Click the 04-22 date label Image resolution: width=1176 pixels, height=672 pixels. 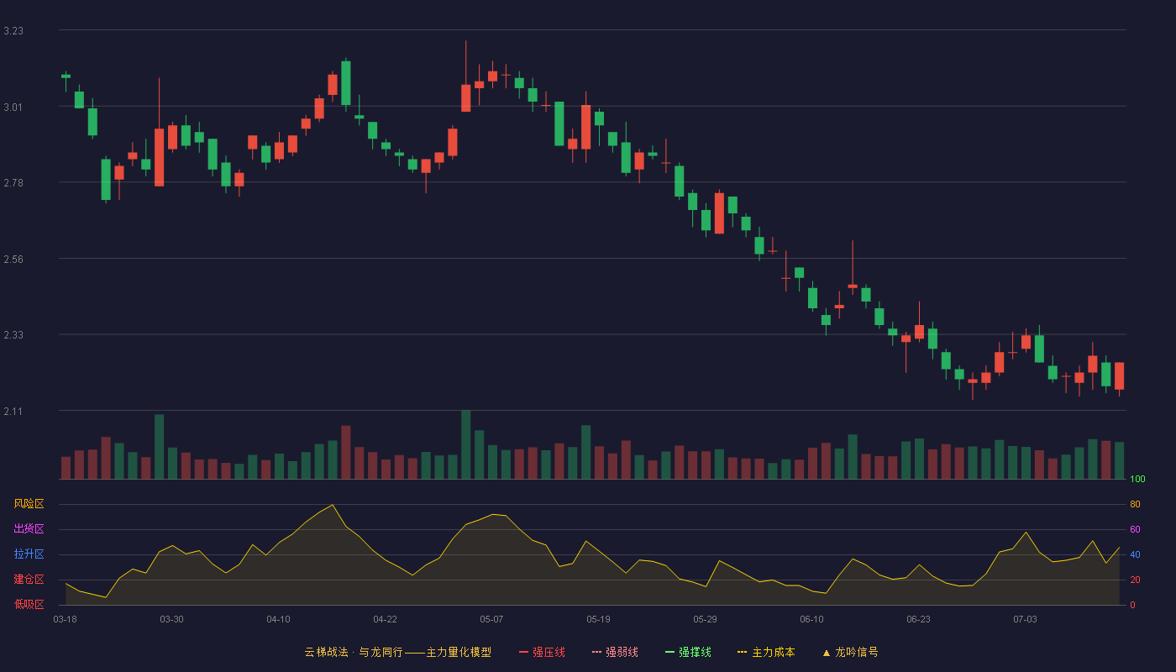385,619
